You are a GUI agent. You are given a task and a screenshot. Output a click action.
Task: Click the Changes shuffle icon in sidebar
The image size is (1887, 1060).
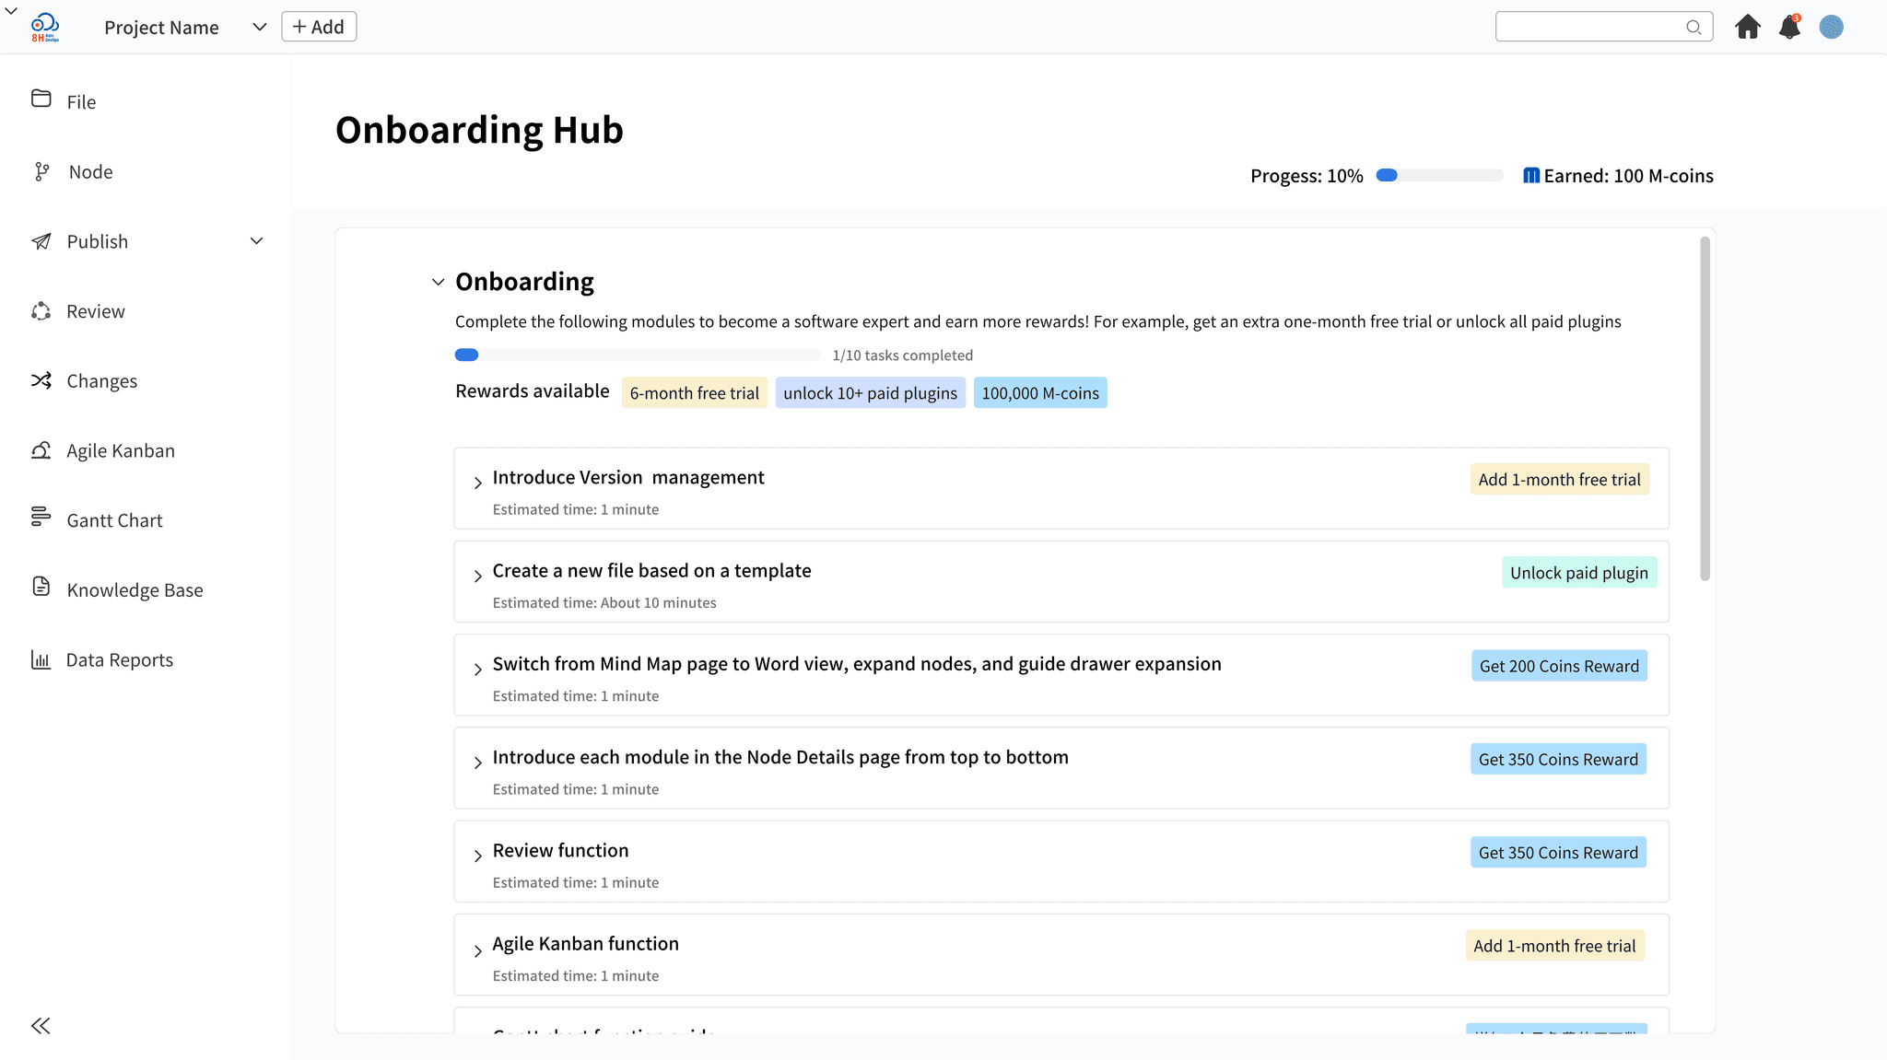tap(41, 380)
